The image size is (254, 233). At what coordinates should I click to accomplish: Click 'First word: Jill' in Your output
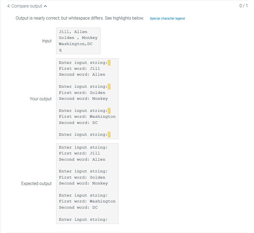(x=79, y=68)
